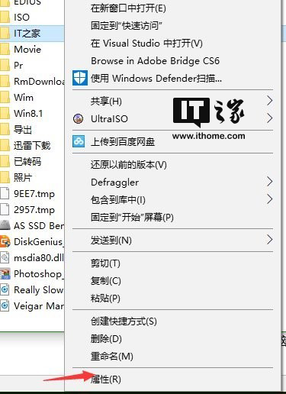This screenshot has width=286, height=394.
Task: Select the 已转码 folder name
Action: point(27,162)
